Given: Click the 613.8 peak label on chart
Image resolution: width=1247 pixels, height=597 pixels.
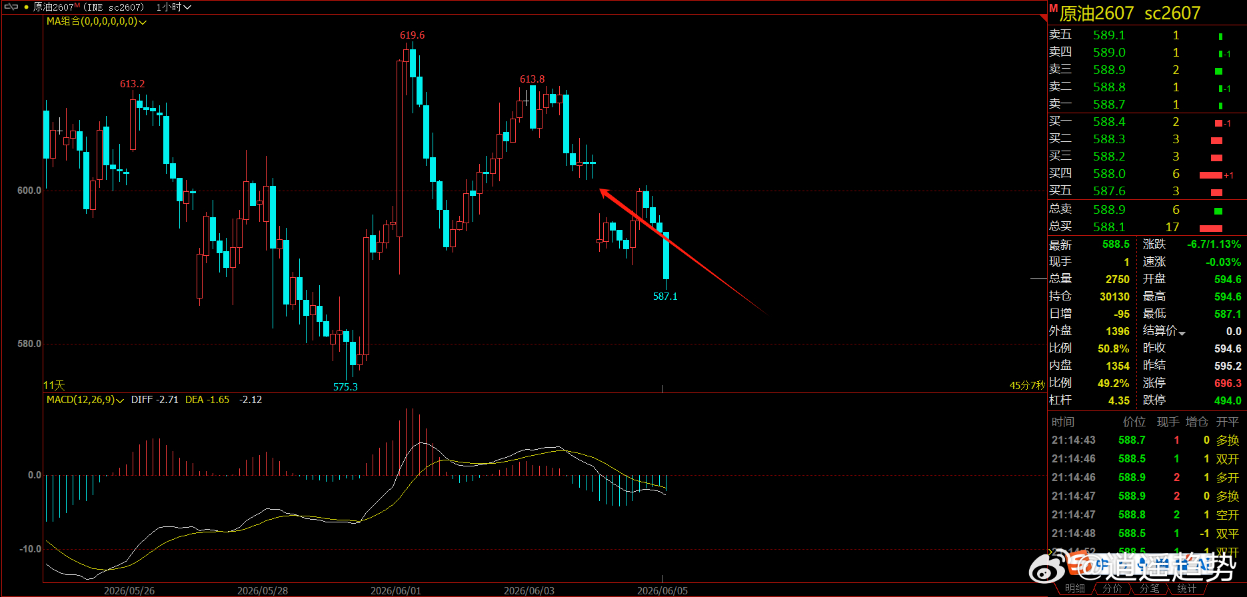Looking at the screenshot, I should pyautogui.click(x=532, y=79).
